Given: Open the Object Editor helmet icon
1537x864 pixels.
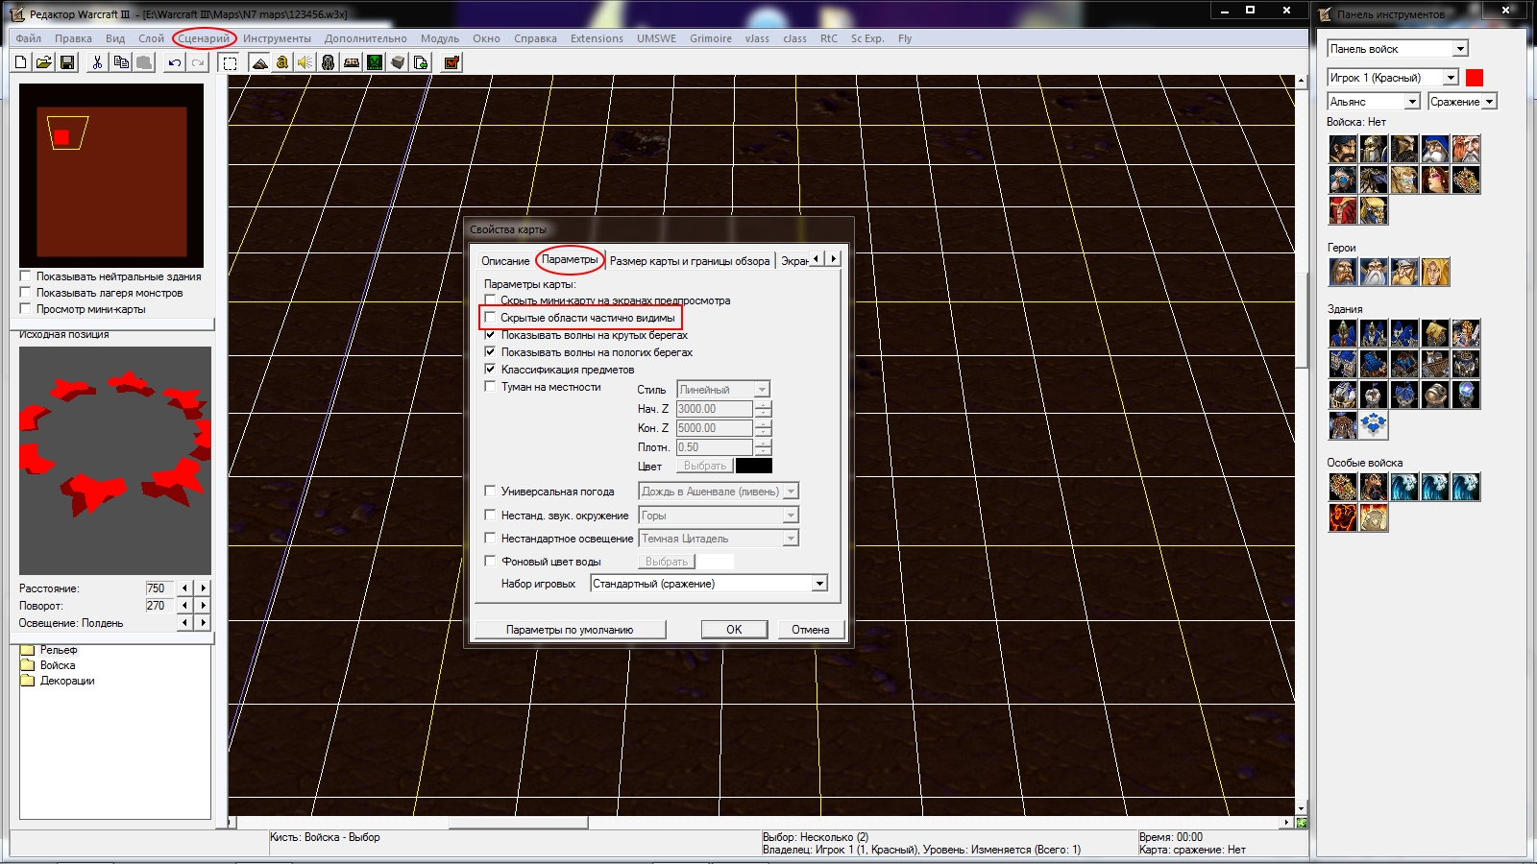Looking at the screenshot, I should point(329,62).
